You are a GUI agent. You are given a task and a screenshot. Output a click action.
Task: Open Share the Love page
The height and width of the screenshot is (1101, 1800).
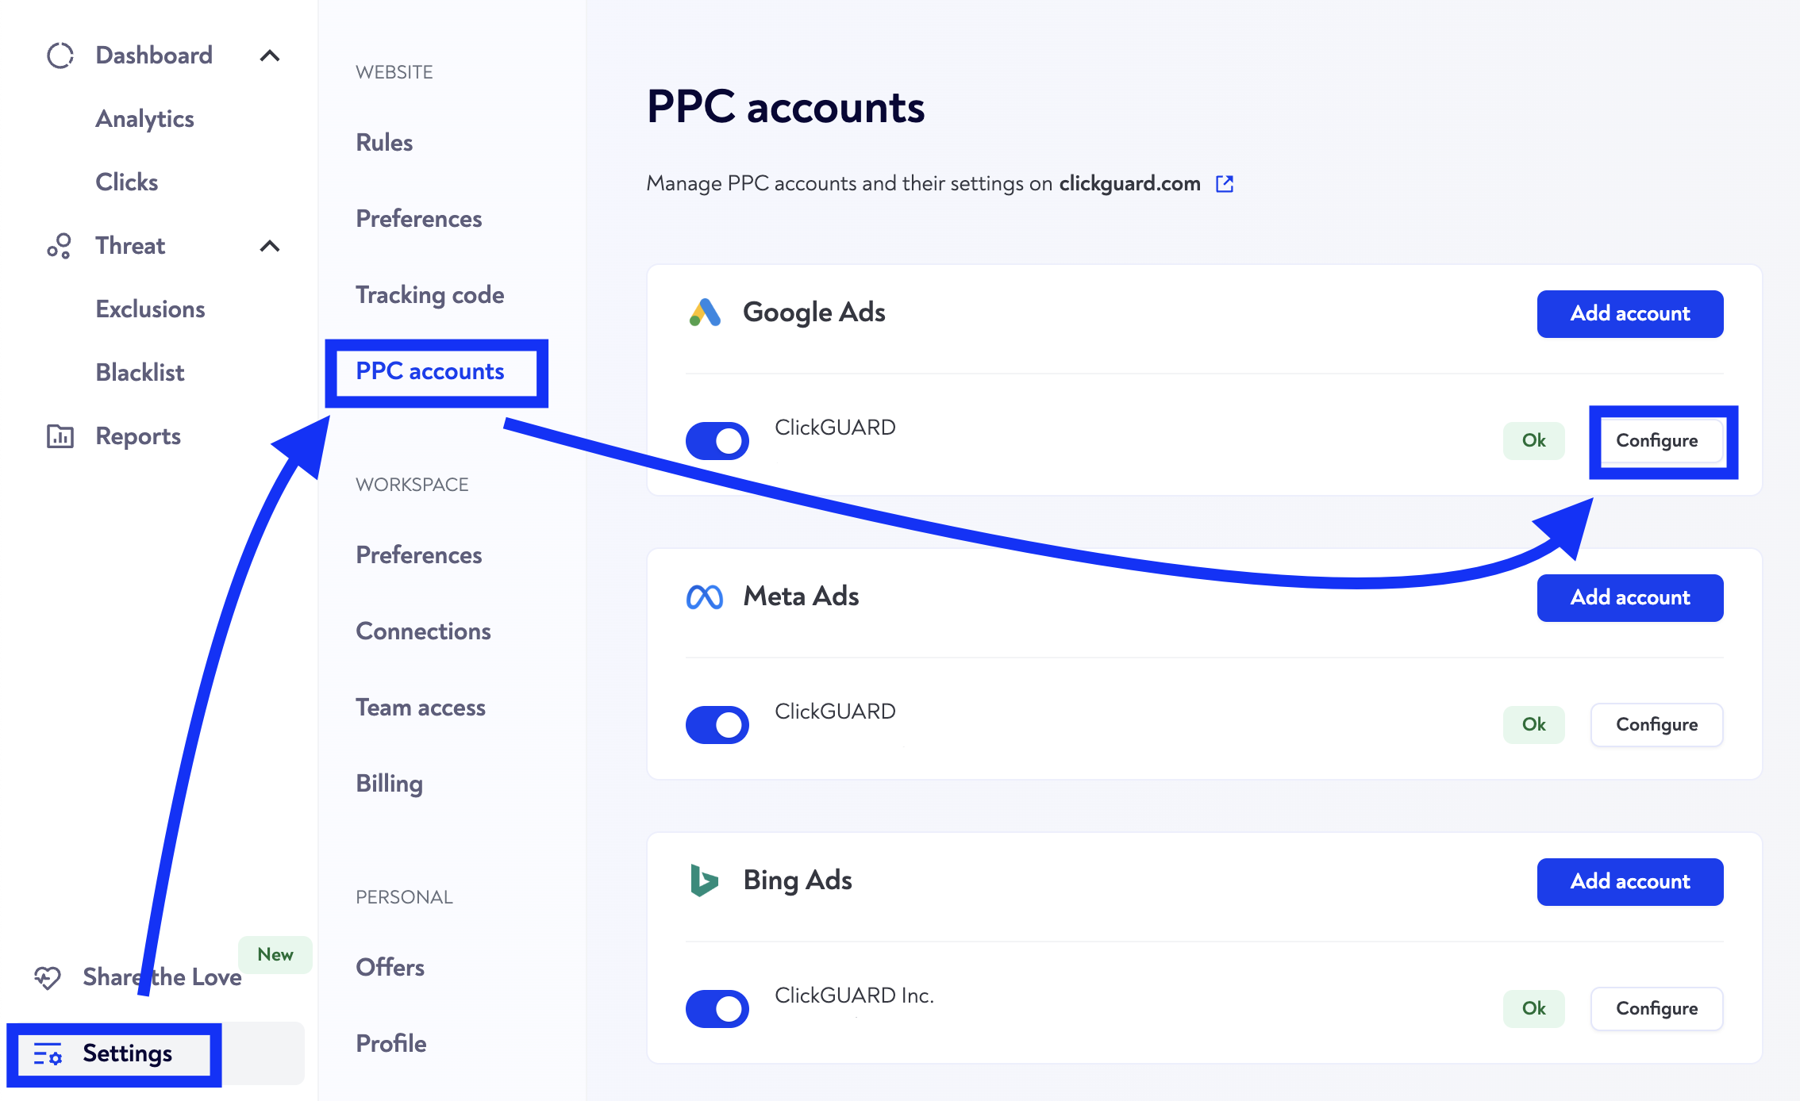[162, 977]
